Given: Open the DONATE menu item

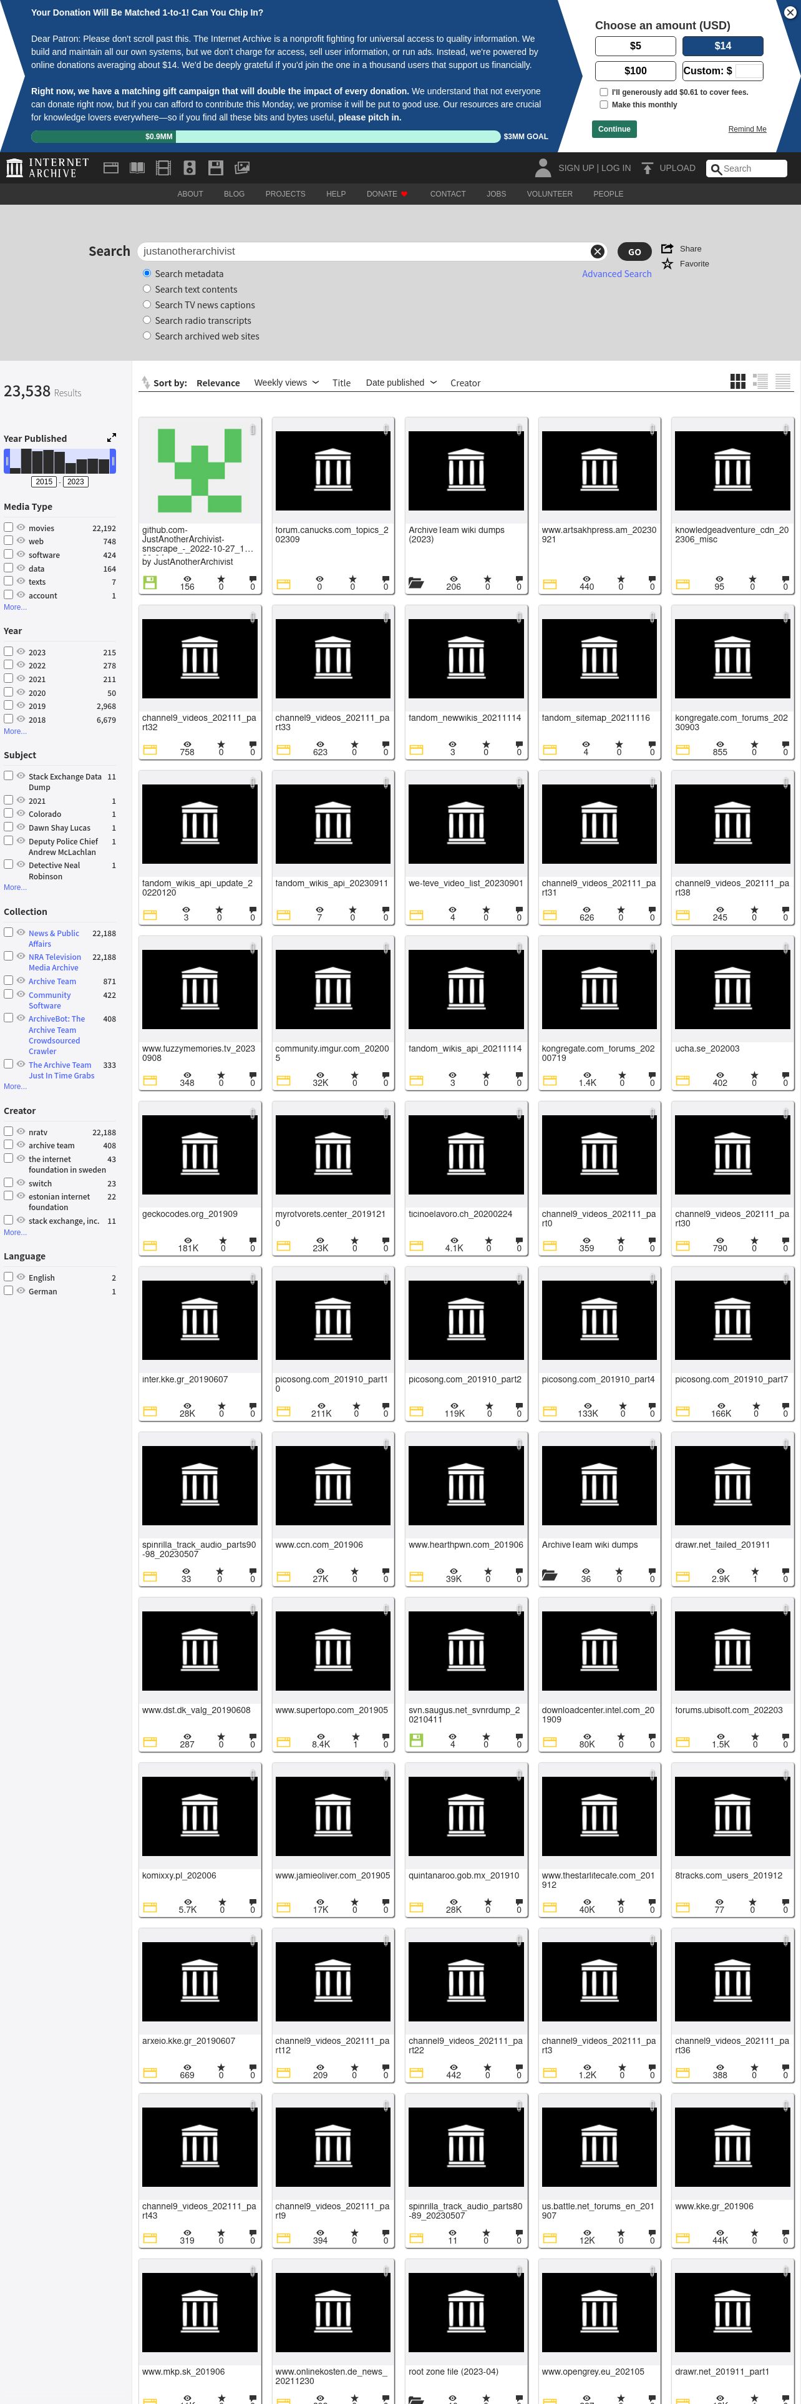Looking at the screenshot, I should 387,194.
